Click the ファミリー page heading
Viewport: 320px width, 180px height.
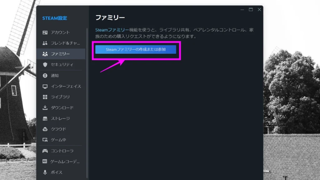(110, 17)
